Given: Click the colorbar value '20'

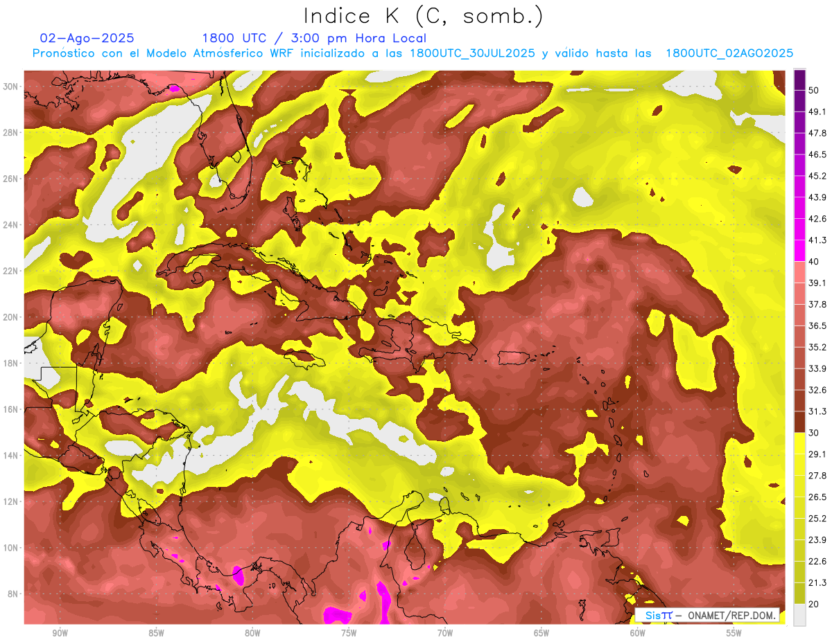Looking at the screenshot, I should pos(814,605).
